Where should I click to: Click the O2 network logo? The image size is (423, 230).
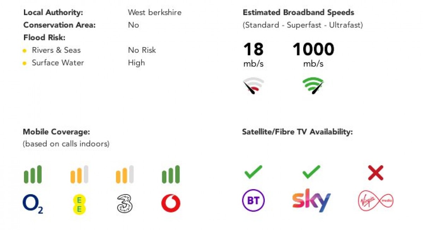(33, 204)
